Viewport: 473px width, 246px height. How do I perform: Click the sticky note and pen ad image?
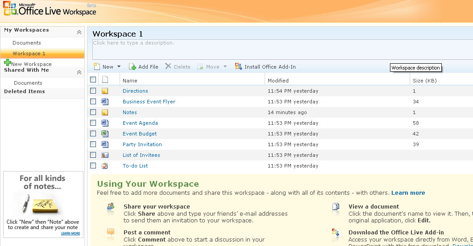point(41,204)
